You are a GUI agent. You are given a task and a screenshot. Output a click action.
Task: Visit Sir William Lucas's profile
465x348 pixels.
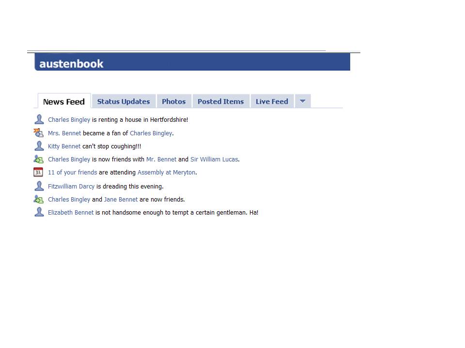(214, 159)
